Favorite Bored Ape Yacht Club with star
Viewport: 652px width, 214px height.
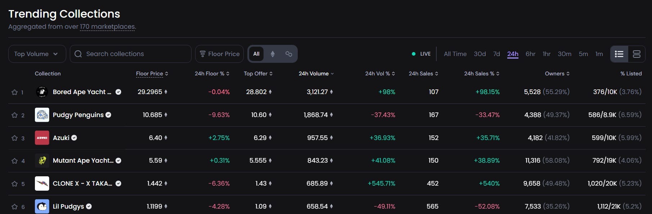point(14,92)
